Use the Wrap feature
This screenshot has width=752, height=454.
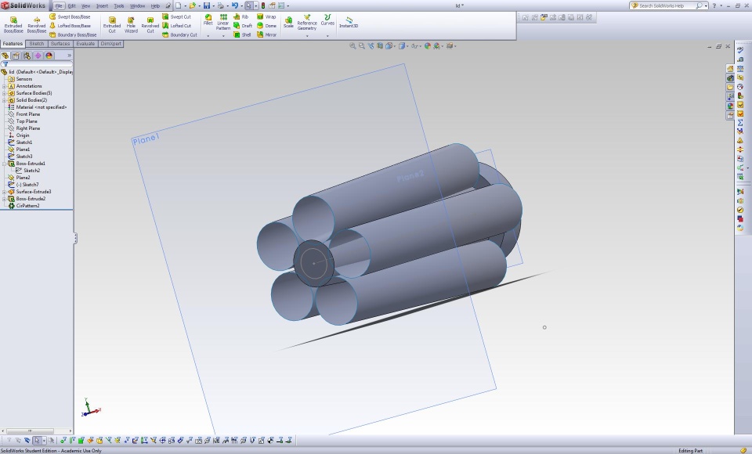coord(266,16)
